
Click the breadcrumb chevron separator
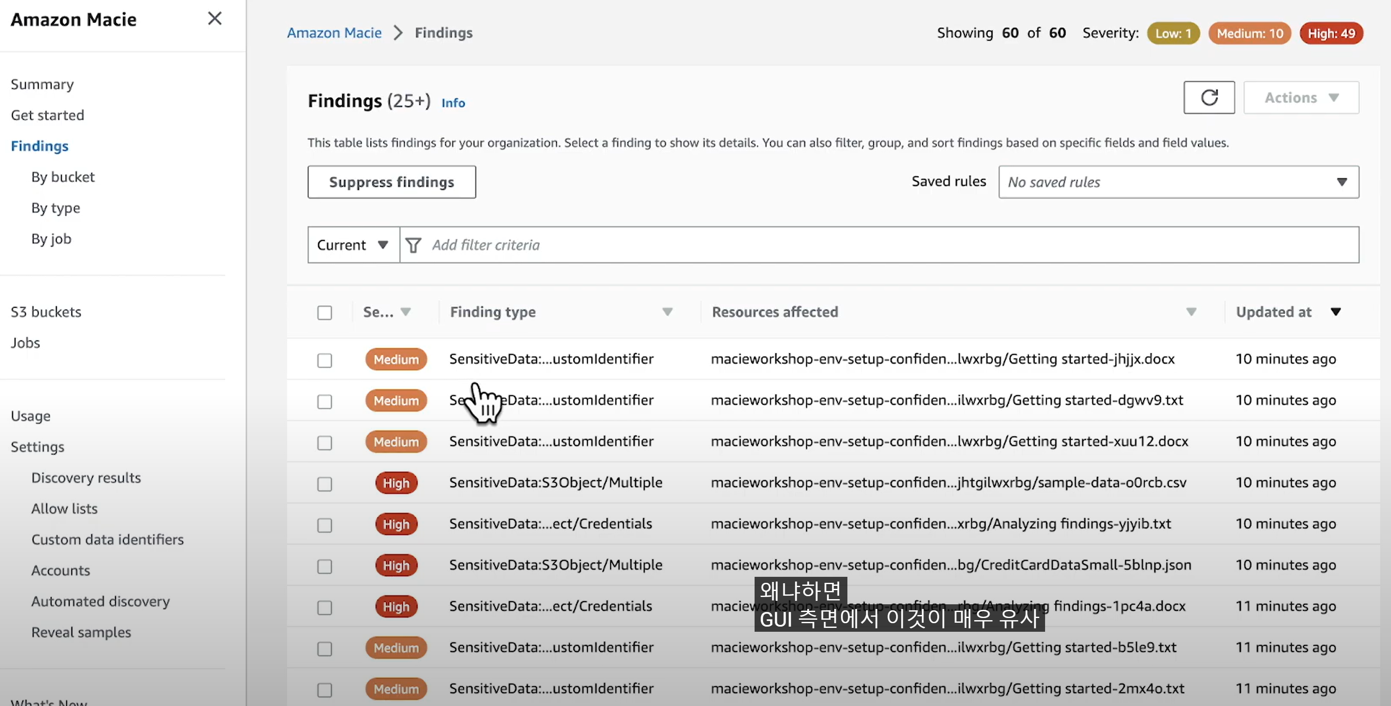point(398,33)
